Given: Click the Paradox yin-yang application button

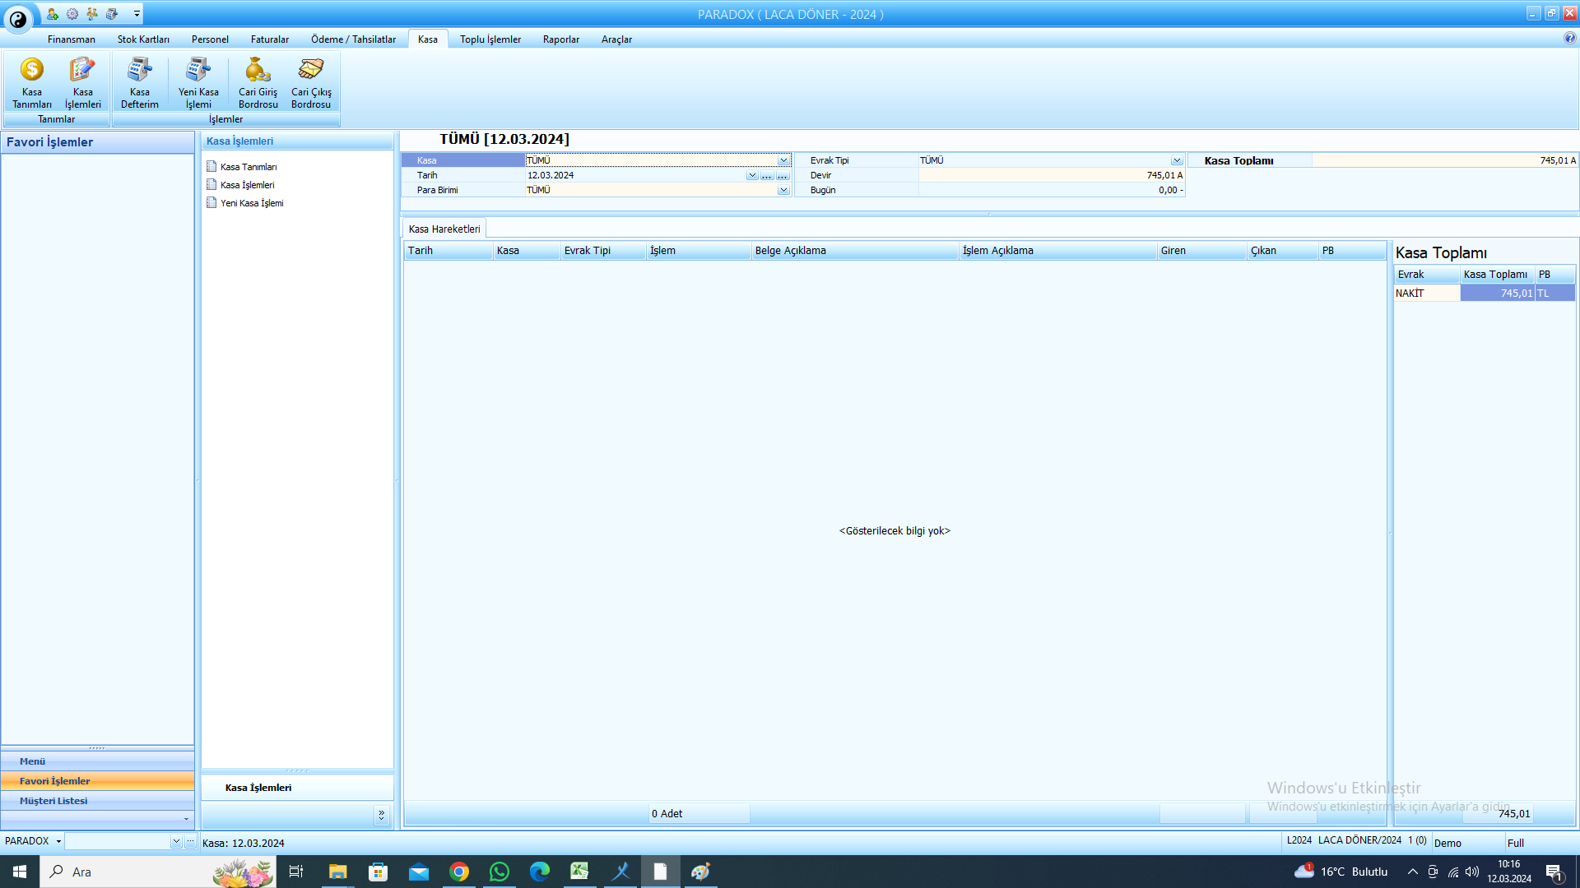Looking at the screenshot, I should pyautogui.click(x=18, y=18).
